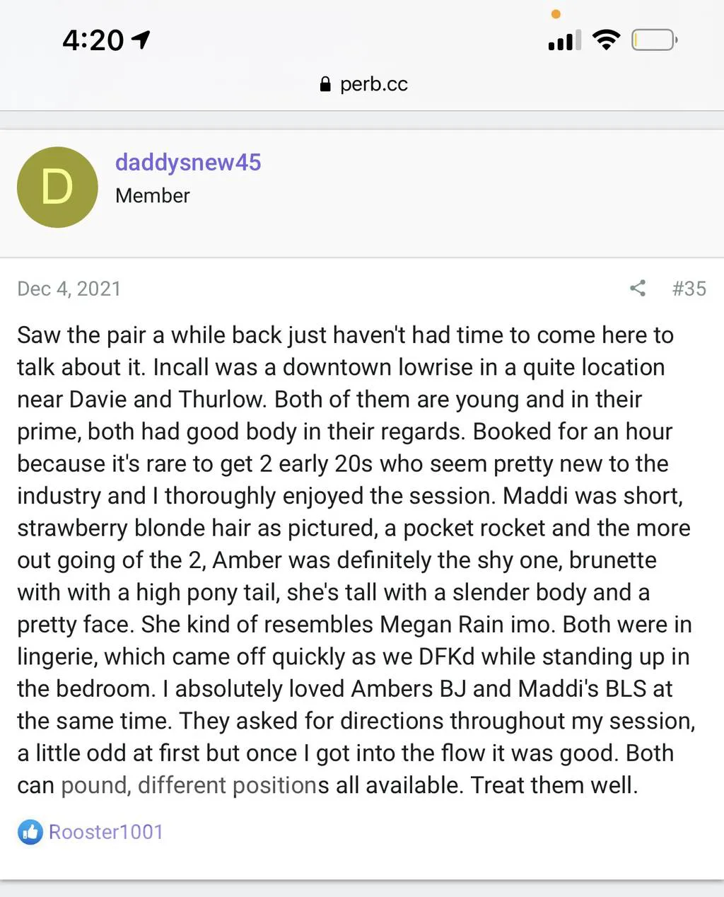Tap the closing sentence 'Treat them well.'
Screen dimensions: 724x897
554,785
